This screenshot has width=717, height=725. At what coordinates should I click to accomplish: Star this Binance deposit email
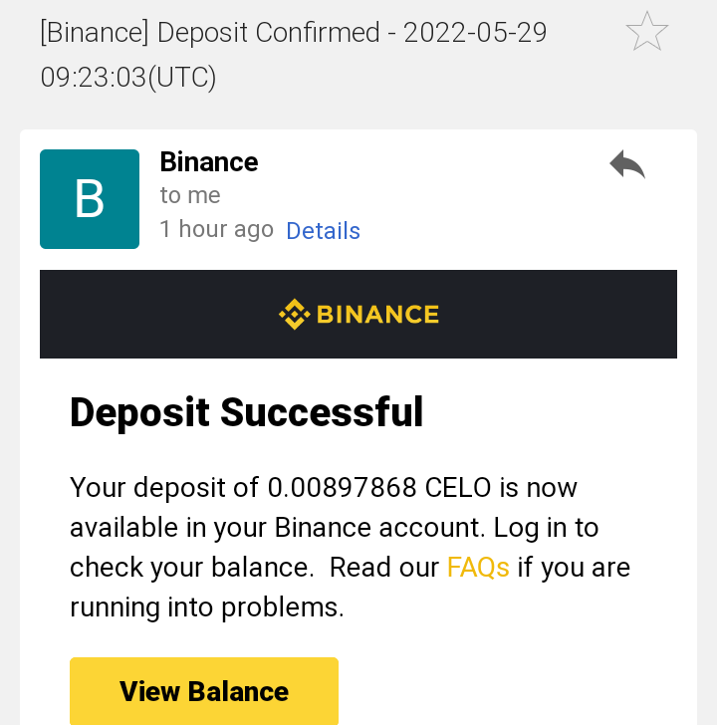point(646,32)
